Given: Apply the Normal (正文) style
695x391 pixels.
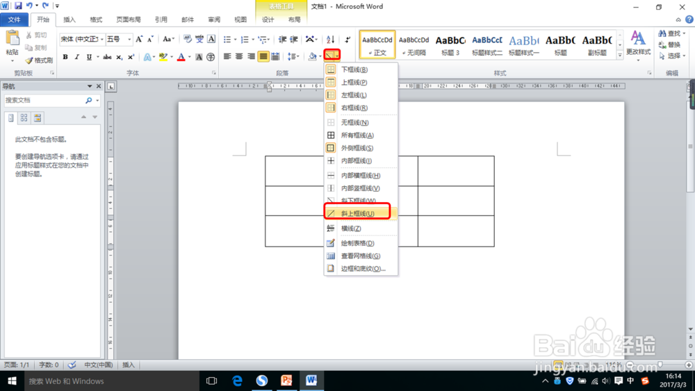Looking at the screenshot, I should [x=377, y=44].
